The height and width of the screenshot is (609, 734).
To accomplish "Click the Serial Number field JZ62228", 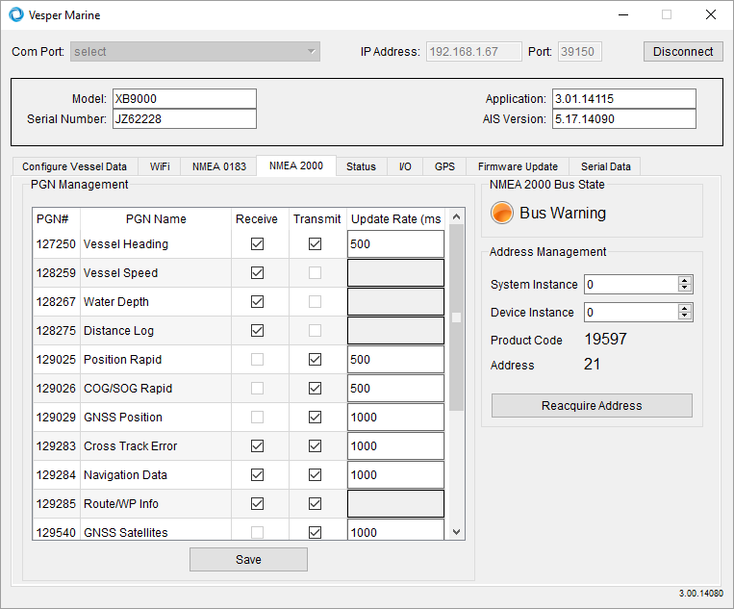I will 185,119.
